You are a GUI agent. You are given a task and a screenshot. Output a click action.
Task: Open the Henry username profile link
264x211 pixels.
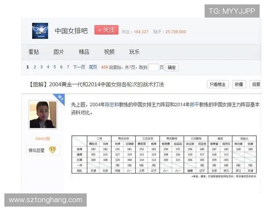point(43,138)
